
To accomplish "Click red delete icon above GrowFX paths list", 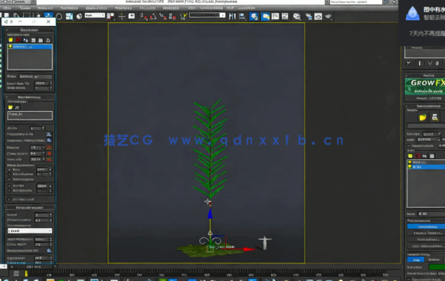I will (417, 156).
